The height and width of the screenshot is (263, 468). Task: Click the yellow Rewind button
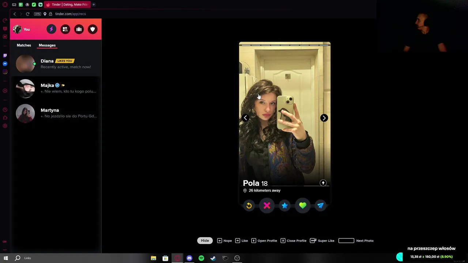tap(249, 206)
